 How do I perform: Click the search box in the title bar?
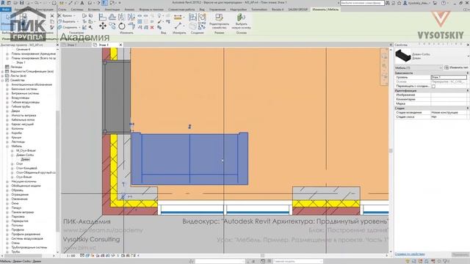tap(362, 3)
